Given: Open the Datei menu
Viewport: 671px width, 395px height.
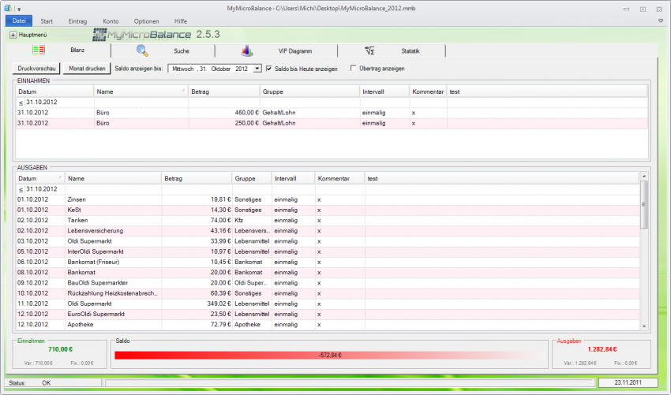Looking at the screenshot, I should point(19,20).
